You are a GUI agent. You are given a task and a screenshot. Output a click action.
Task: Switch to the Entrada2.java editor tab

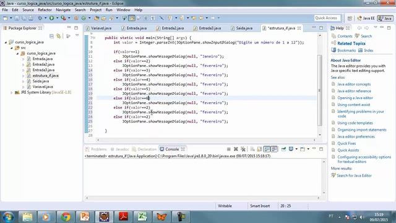pyautogui.click(x=170, y=28)
